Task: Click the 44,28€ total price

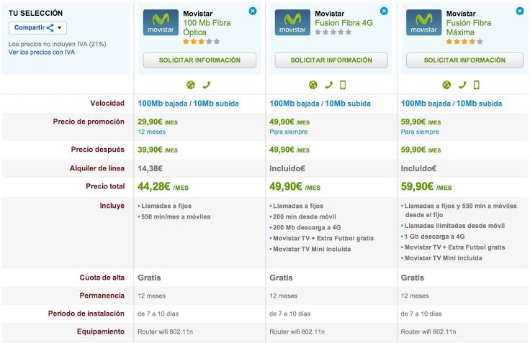Action: click(x=163, y=186)
